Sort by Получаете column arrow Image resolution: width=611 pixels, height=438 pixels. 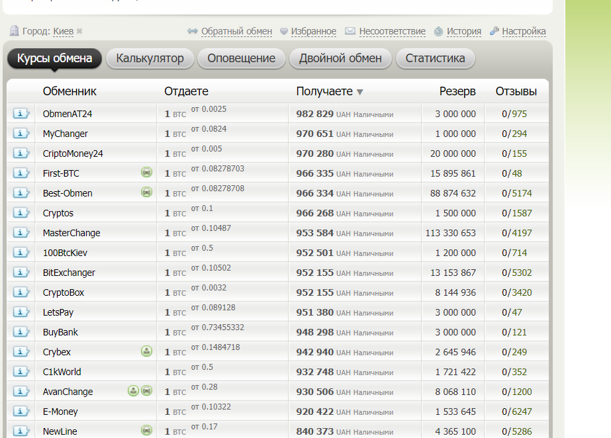(359, 92)
